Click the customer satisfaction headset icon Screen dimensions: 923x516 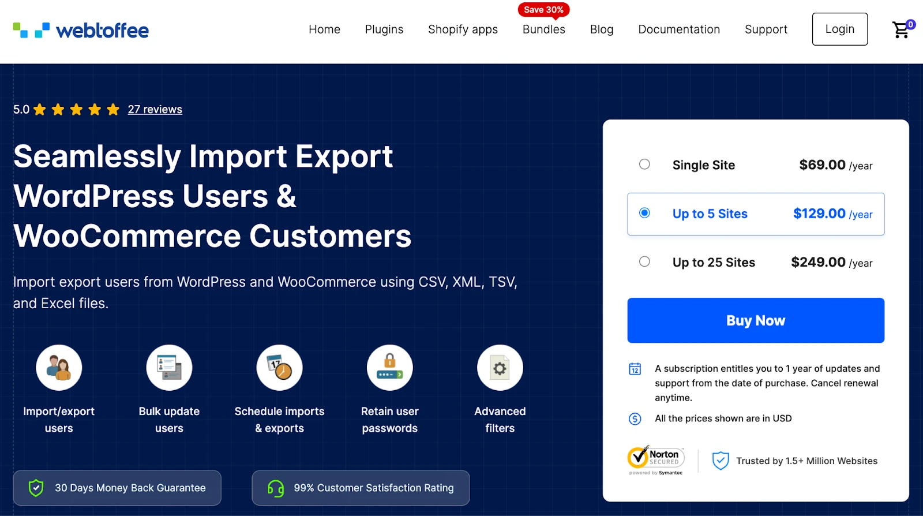[x=276, y=488]
